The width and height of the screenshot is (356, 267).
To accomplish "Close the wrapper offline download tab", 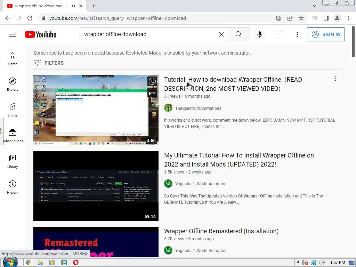I will click(x=81, y=6).
